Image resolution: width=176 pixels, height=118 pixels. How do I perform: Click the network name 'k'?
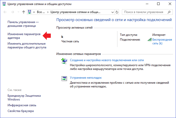tap(62, 37)
